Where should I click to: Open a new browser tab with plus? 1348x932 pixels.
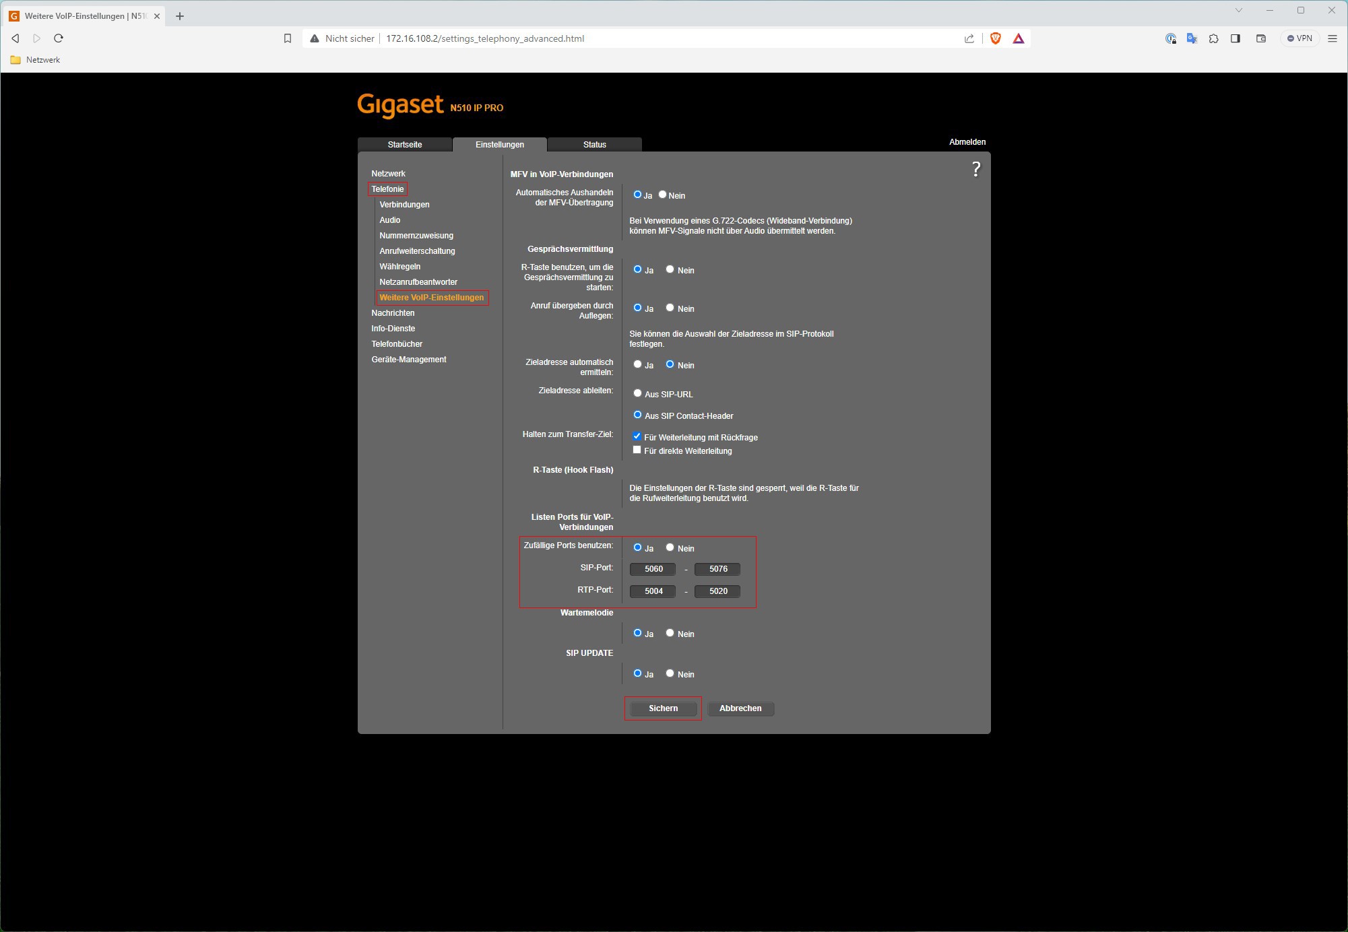[180, 16]
